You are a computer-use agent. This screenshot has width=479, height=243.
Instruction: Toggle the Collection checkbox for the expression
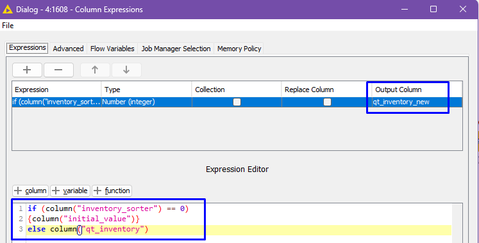click(237, 102)
